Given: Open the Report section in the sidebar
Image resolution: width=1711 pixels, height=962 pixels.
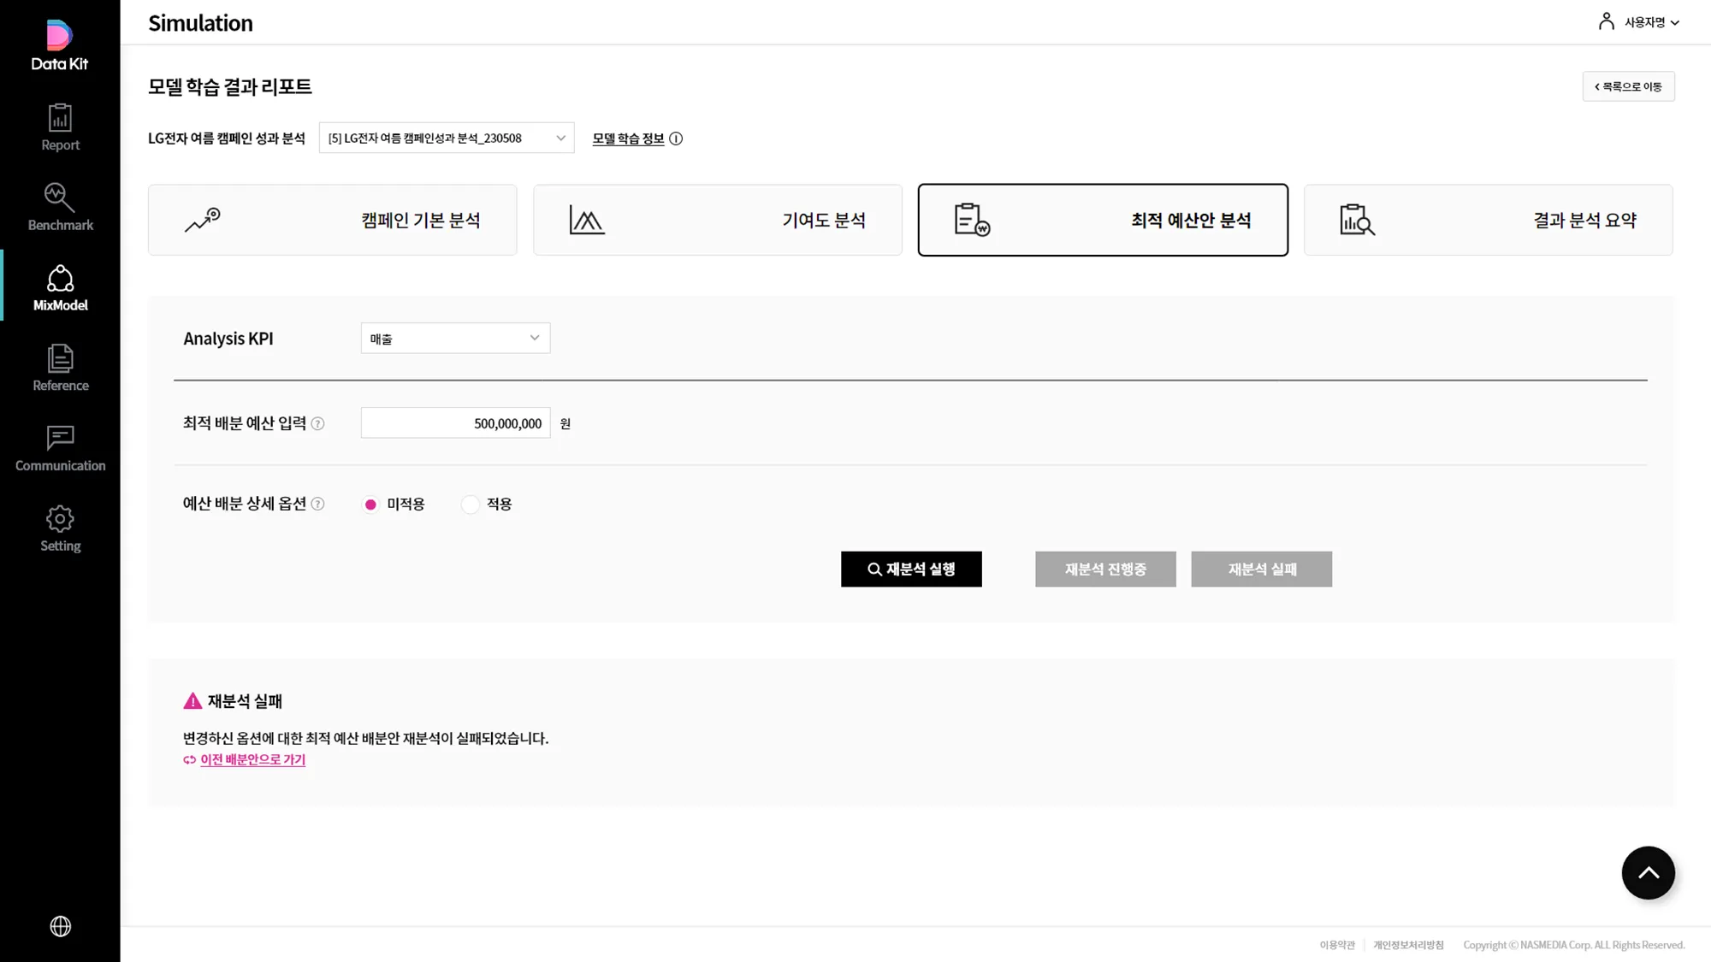Looking at the screenshot, I should (x=60, y=127).
